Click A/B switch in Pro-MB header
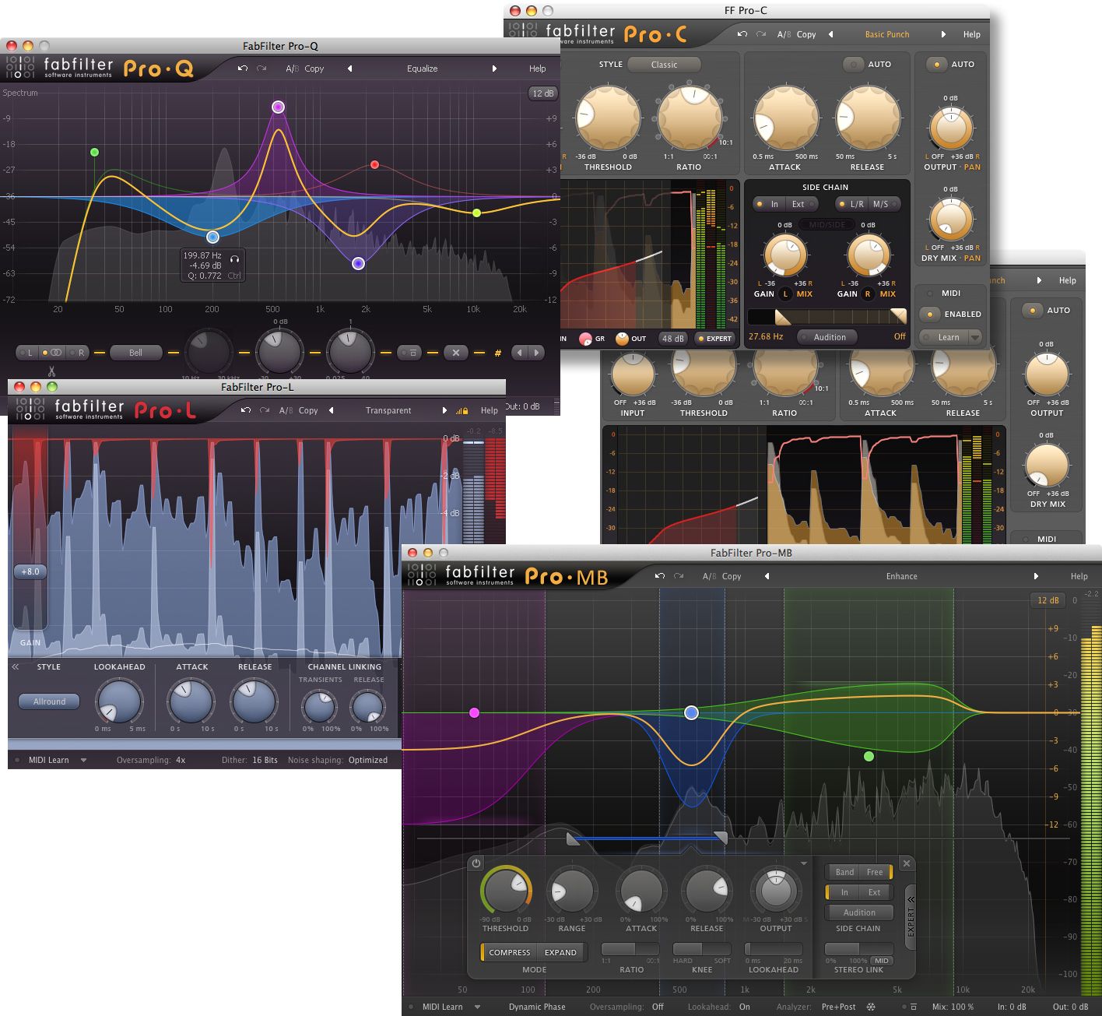 [x=709, y=576]
